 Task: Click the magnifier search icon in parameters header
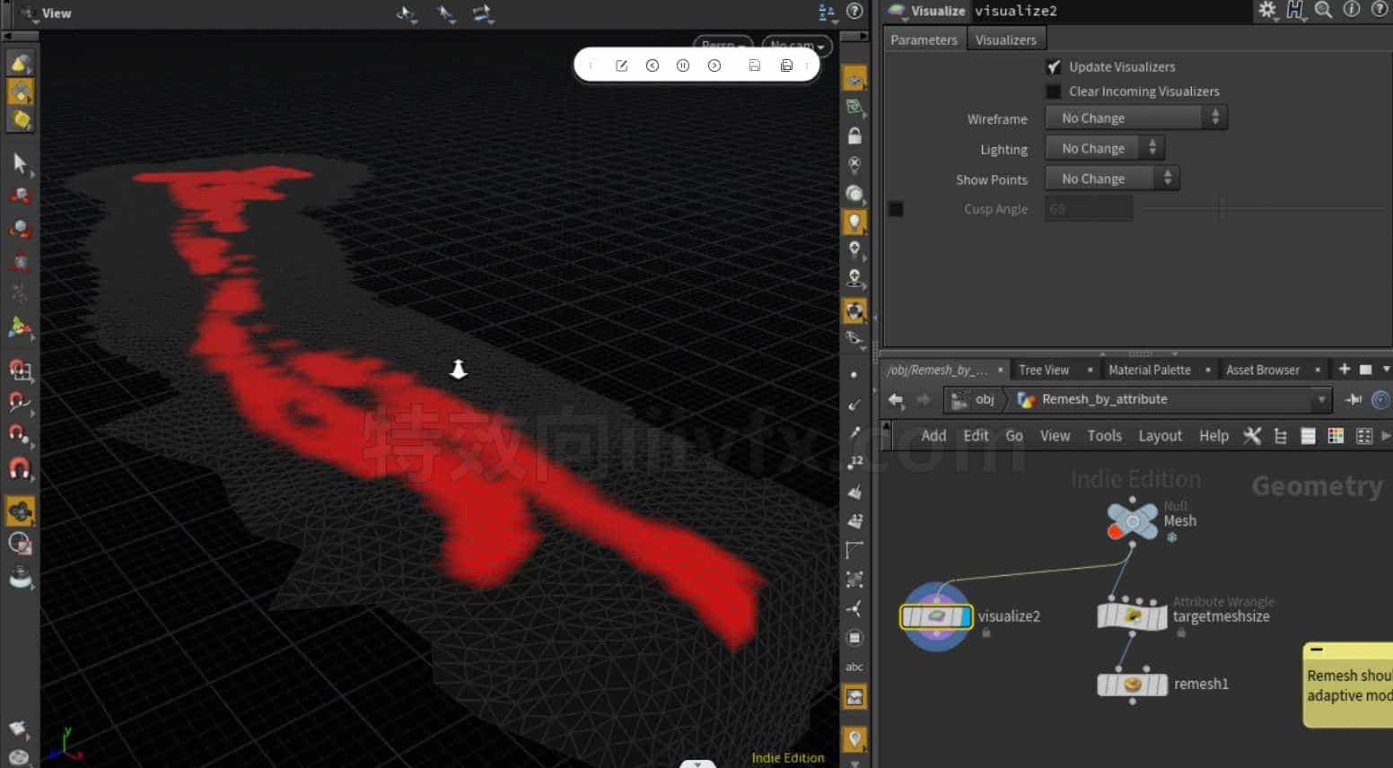coord(1323,10)
